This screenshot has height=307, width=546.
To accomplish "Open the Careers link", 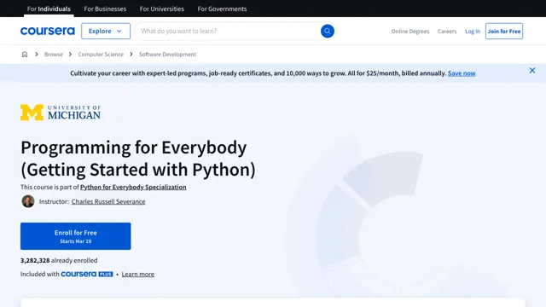I will pyautogui.click(x=447, y=32).
